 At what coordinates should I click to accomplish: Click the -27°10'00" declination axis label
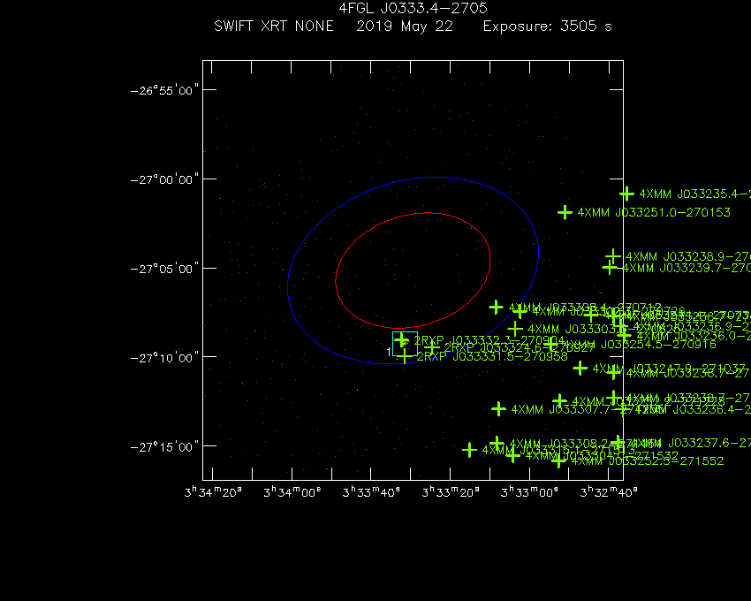tap(164, 358)
